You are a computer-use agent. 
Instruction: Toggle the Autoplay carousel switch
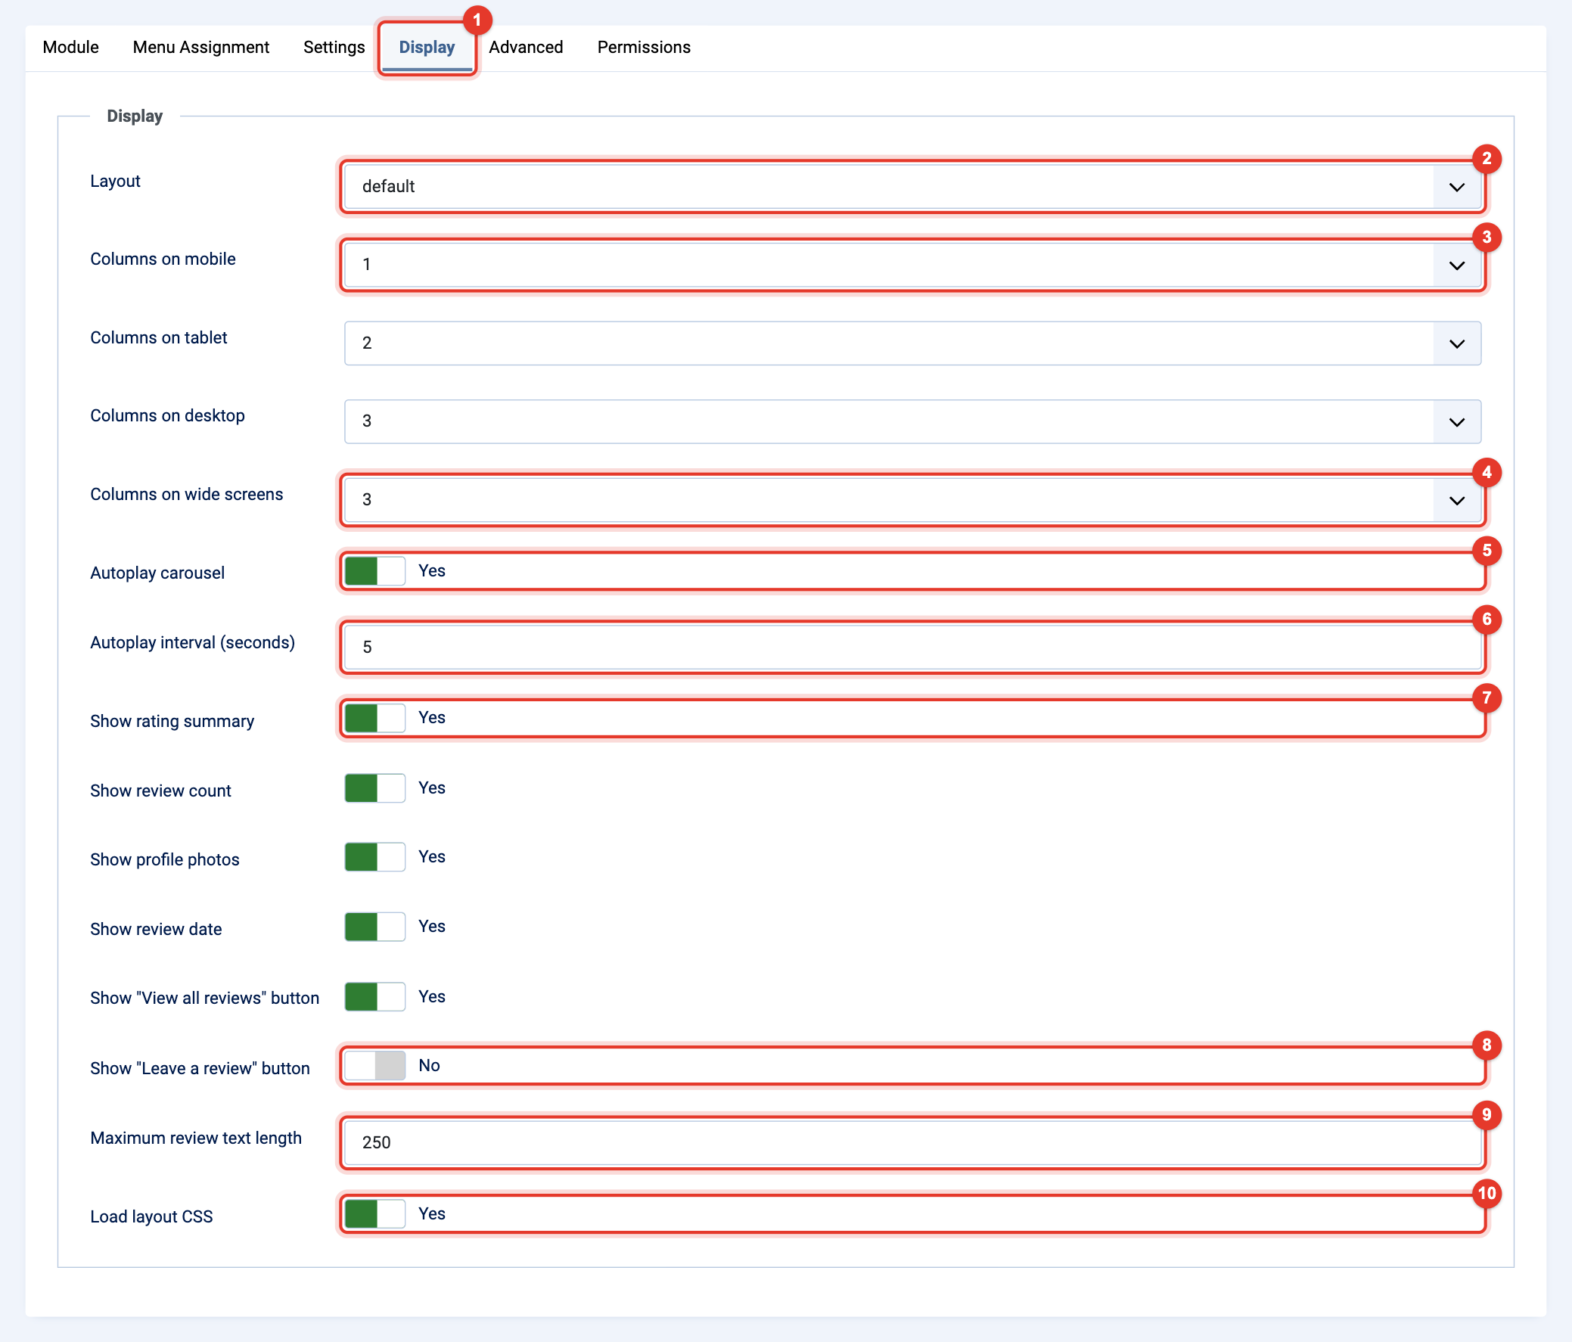[x=374, y=571]
